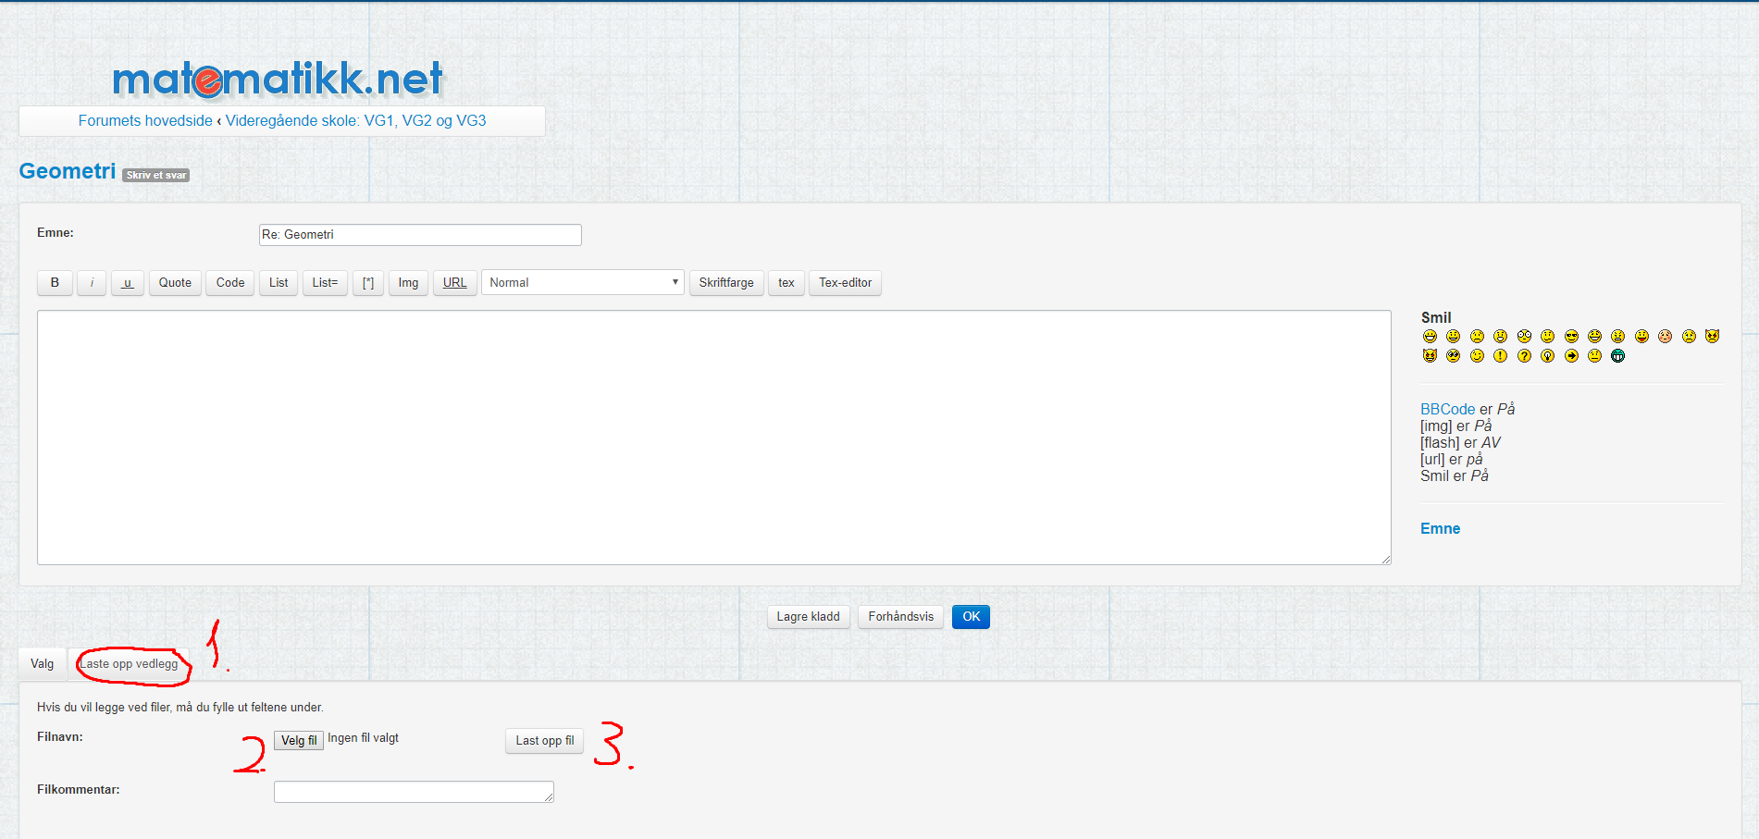Click into the Filkommentar text field

pyautogui.click(x=413, y=792)
